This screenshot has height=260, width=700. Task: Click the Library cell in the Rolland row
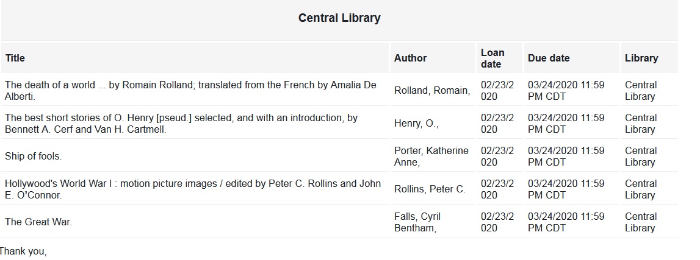click(x=640, y=91)
